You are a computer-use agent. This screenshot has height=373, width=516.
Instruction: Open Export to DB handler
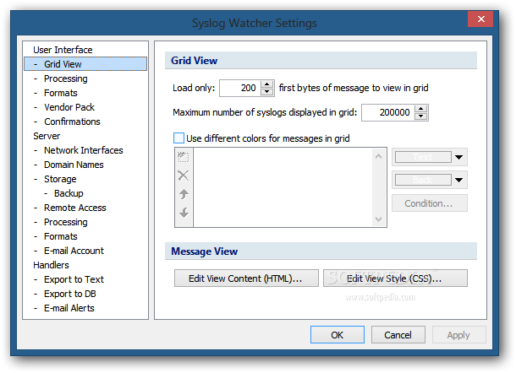point(70,294)
